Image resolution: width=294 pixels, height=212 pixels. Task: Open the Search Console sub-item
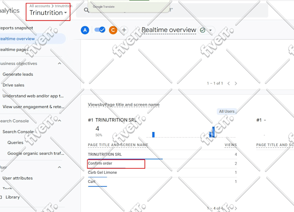click(x=18, y=132)
